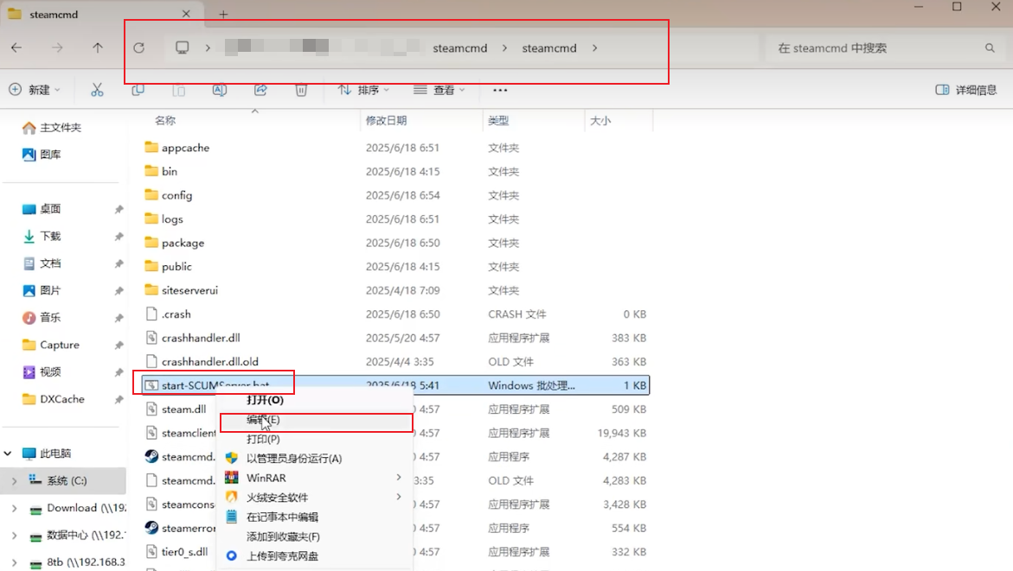Click the shield icon for Run as administrator
This screenshot has height=571, width=1013.
231,458
